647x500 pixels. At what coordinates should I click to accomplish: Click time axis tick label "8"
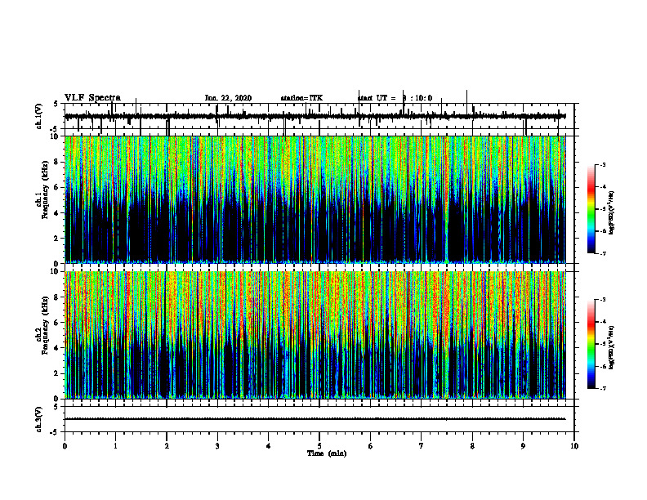472,446
